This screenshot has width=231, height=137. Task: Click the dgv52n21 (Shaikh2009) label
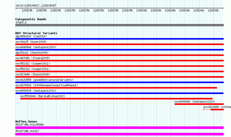tap(32, 53)
